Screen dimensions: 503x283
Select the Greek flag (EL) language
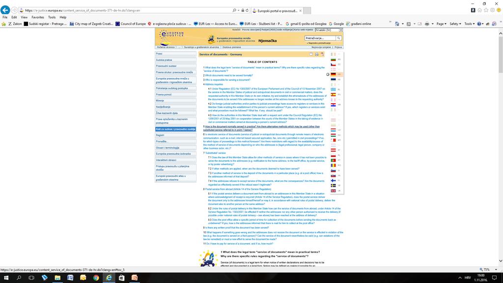click(334, 89)
